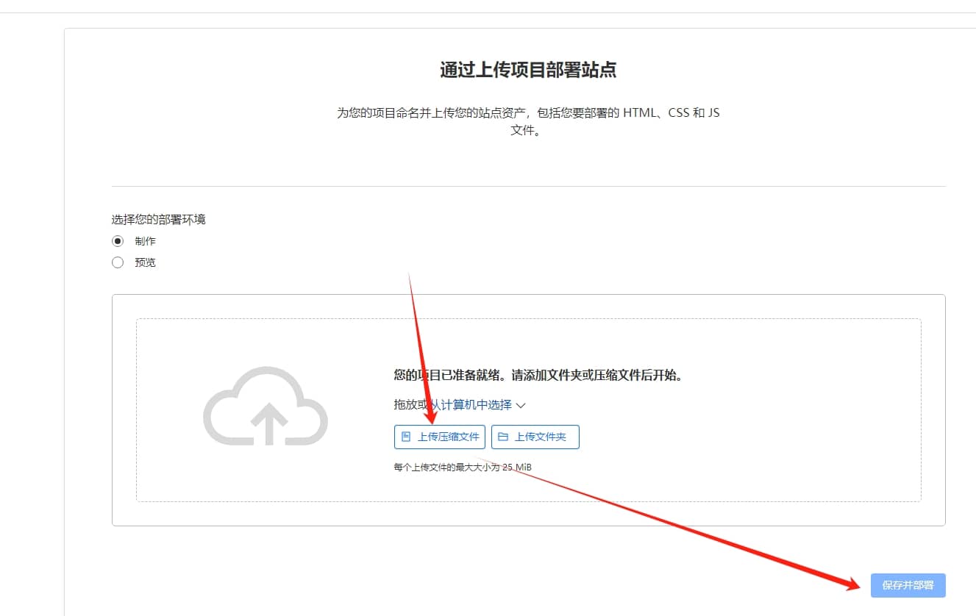Click the 保存并部署 button

point(908,585)
